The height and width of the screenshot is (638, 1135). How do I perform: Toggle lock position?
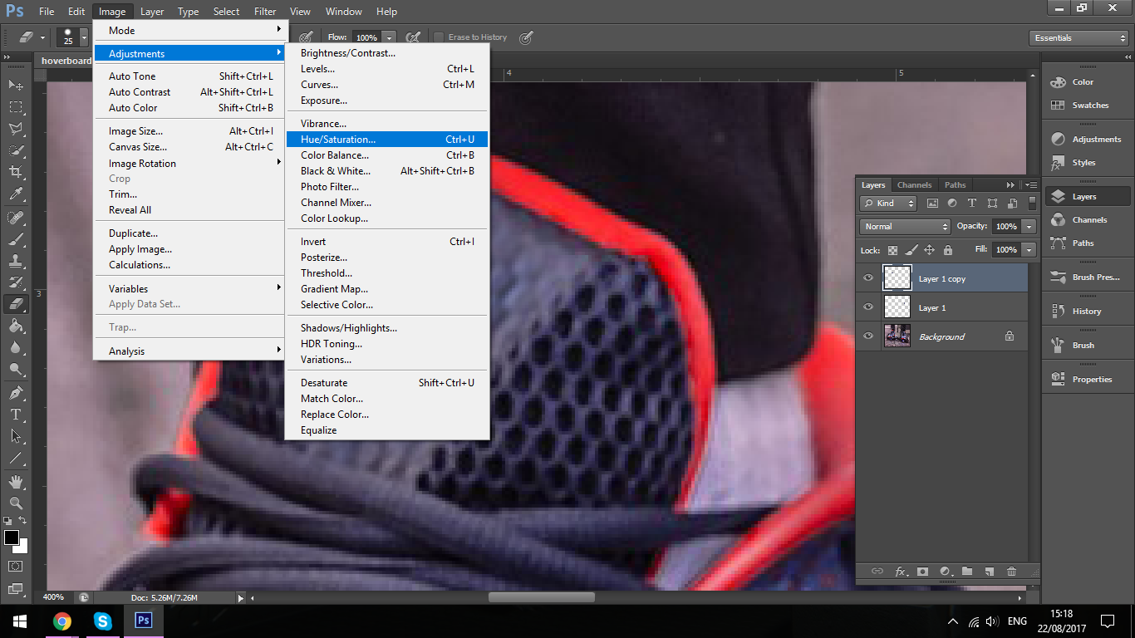point(930,250)
